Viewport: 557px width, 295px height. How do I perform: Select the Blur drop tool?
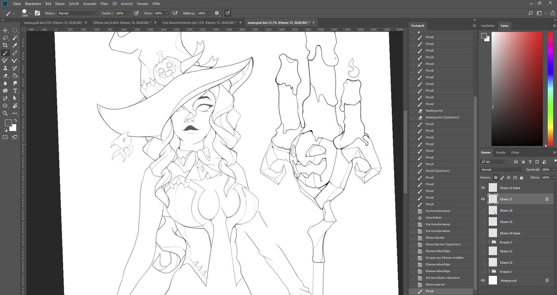(5, 83)
